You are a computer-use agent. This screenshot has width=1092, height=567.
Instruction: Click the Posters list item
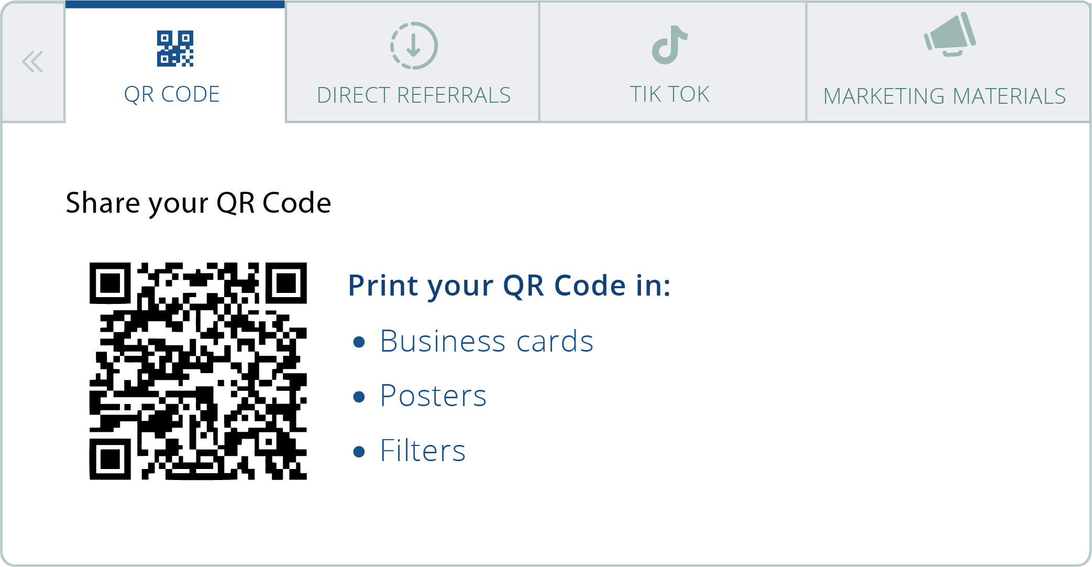coord(433,396)
